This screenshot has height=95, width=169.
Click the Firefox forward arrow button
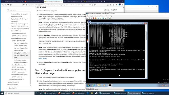click(5, 5)
